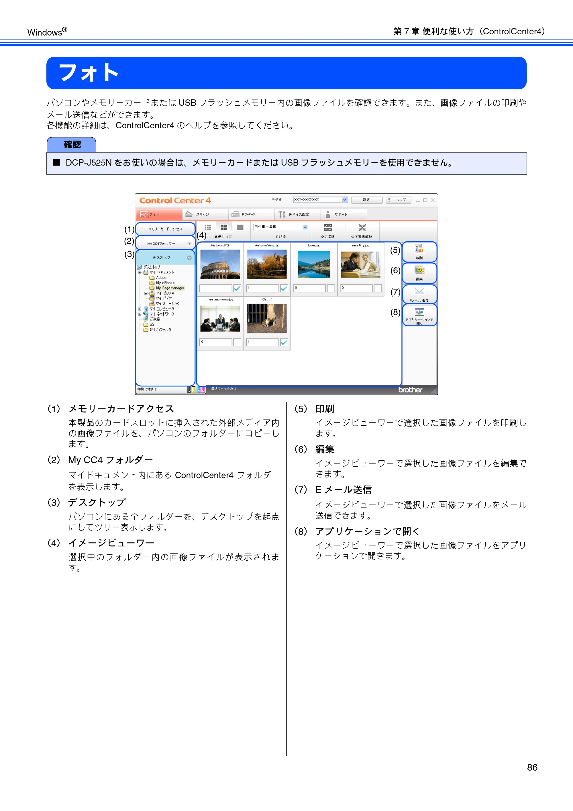
Task: Expand マイ ネットワーク tree node
Action: tap(140, 314)
